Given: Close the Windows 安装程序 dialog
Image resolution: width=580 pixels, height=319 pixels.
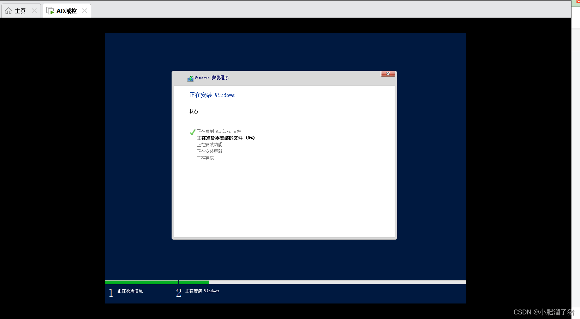Looking at the screenshot, I should pyautogui.click(x=388, y=74).
